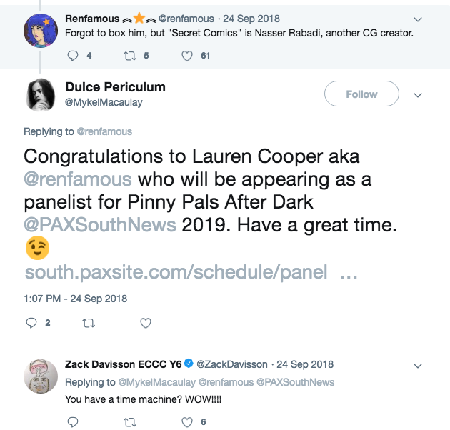The width and height of the screenshot is (450, 430).
Task: Open the chevron menu on Zack Davisson's tweet
Action: point(418,366)
